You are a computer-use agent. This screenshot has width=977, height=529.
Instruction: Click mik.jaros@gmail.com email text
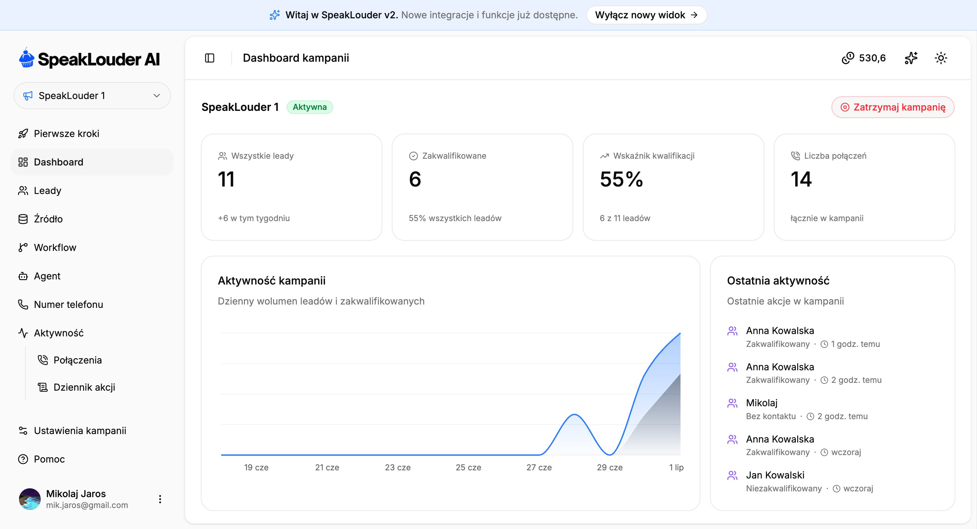click(x=87, y=505)
